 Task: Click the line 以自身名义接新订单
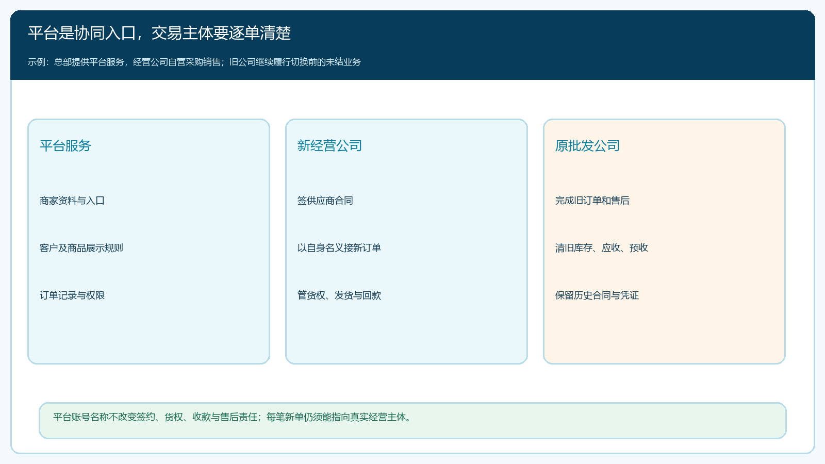tap(339, 248)
